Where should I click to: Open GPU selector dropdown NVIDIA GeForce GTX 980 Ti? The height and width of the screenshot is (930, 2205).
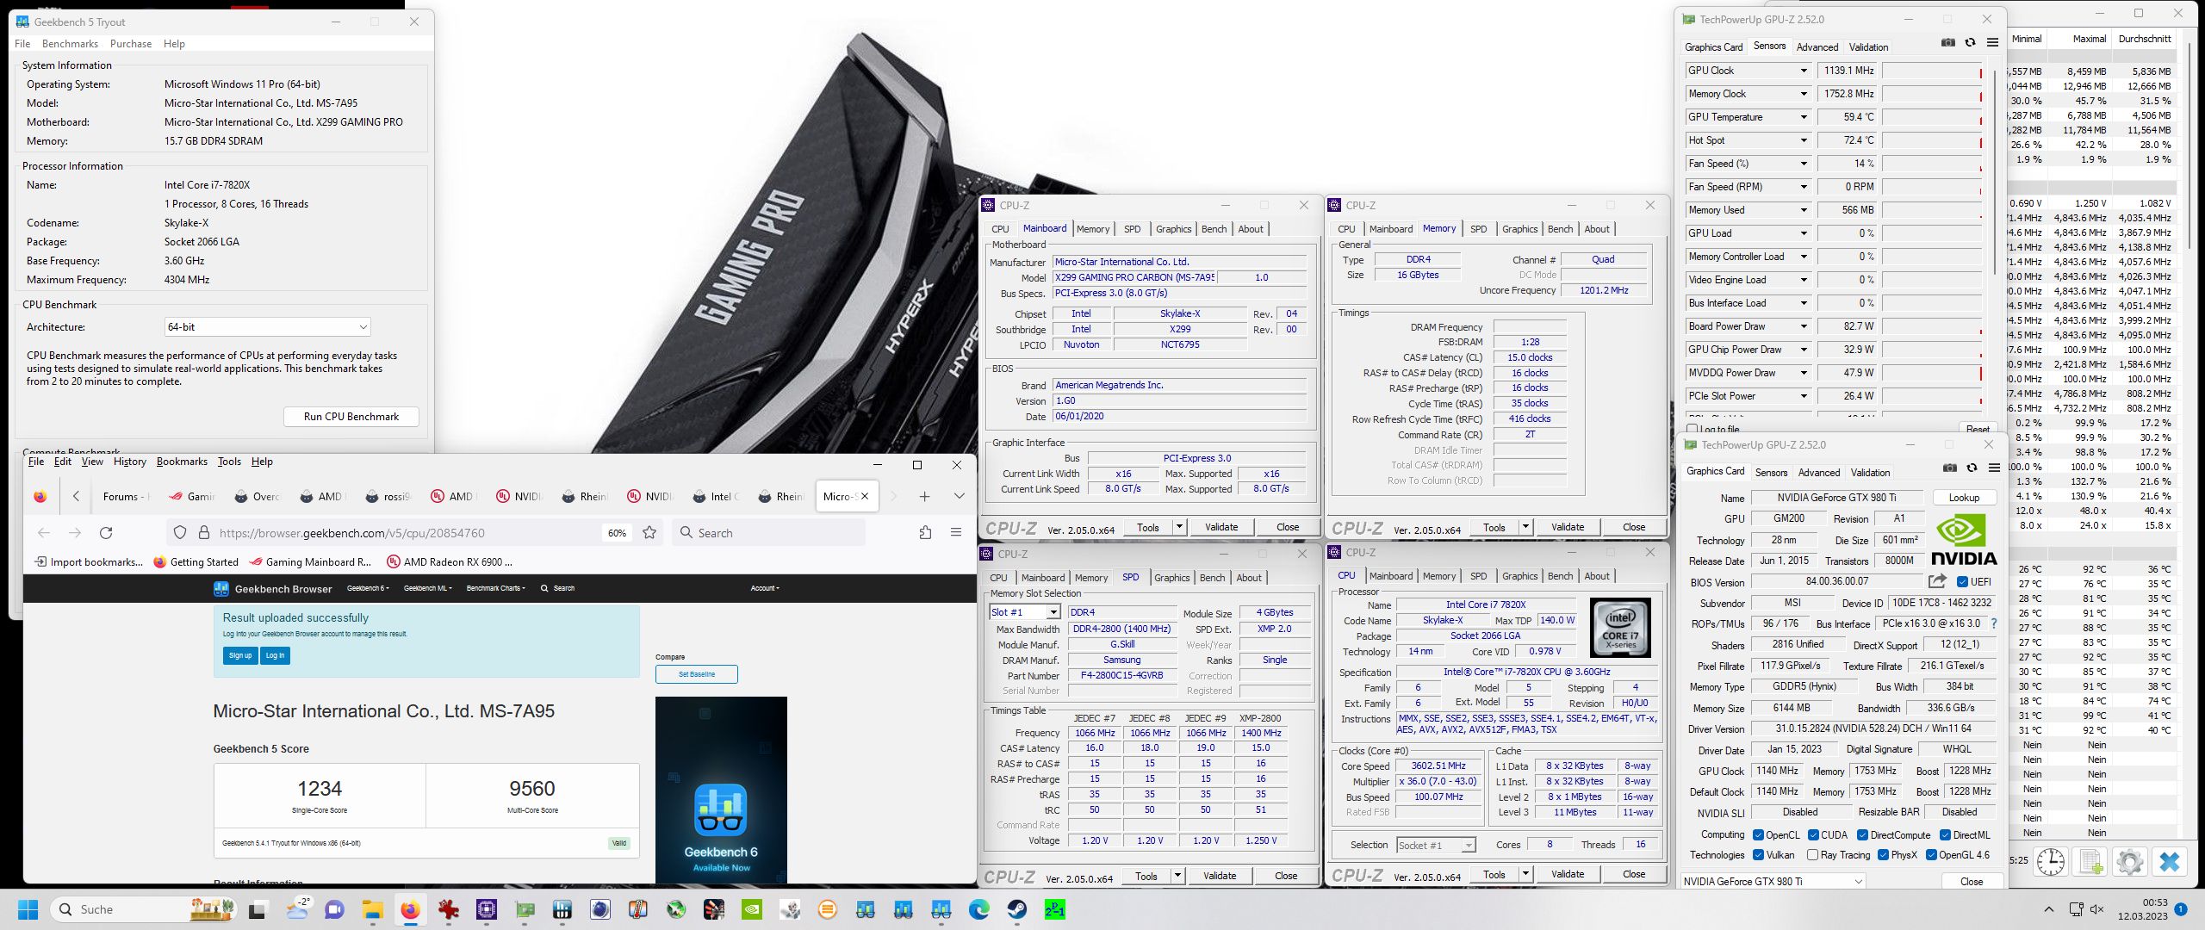[1773, 882]
